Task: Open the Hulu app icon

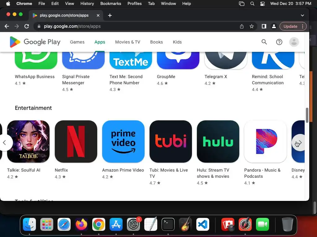Action: [218, 141]
